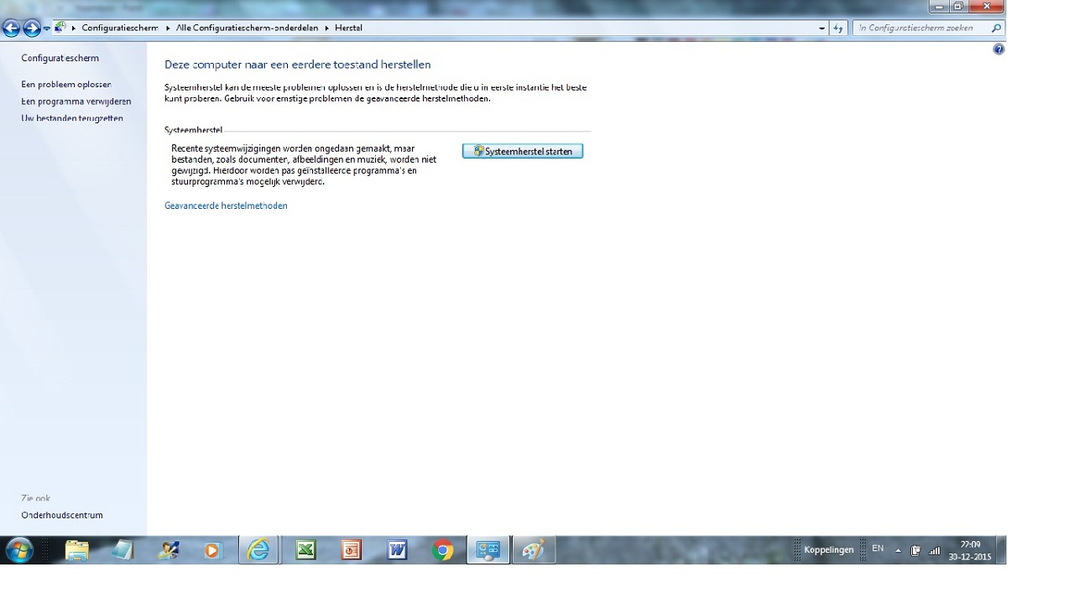Open Excel from the taskbar
Viewport: 1074px width, 603px height.
click(305, 550)
